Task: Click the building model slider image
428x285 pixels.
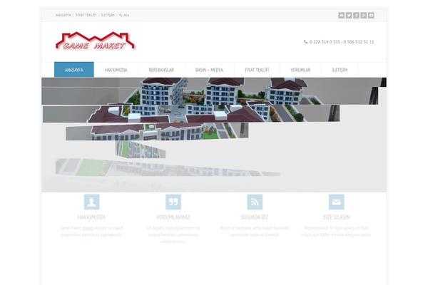Action: coord(214,135)
